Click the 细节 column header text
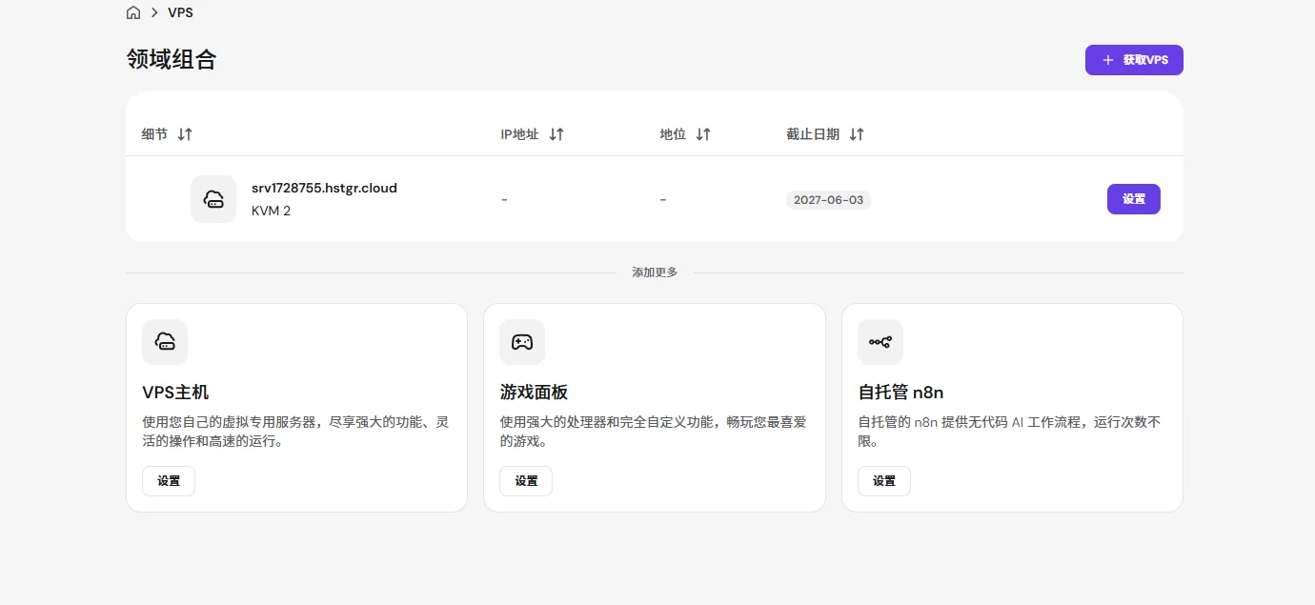Screen dimensions: 1315x605 [x=154, y=134]
